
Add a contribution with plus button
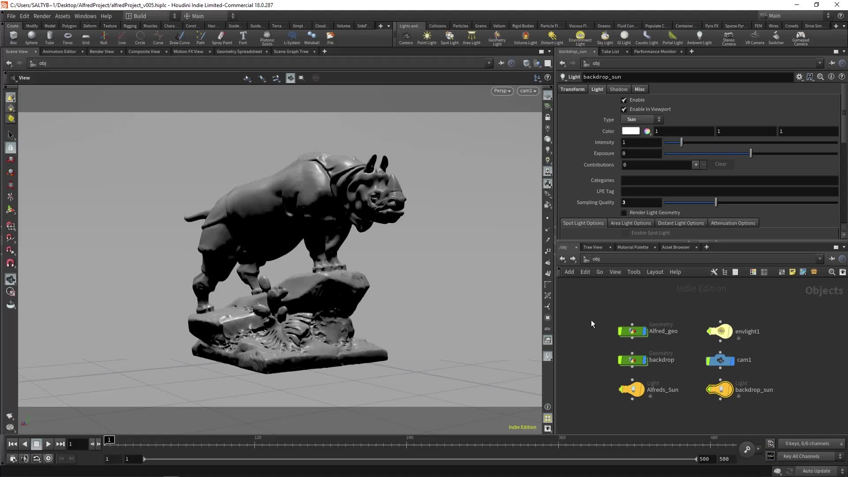[x=696, y=165]
